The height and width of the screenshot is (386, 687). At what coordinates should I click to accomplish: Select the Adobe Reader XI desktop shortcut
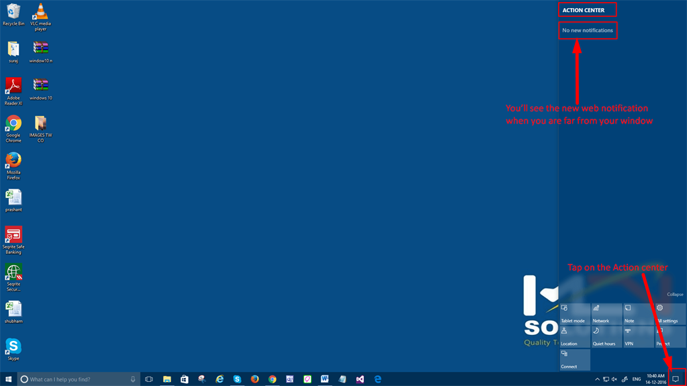[13, 91]
